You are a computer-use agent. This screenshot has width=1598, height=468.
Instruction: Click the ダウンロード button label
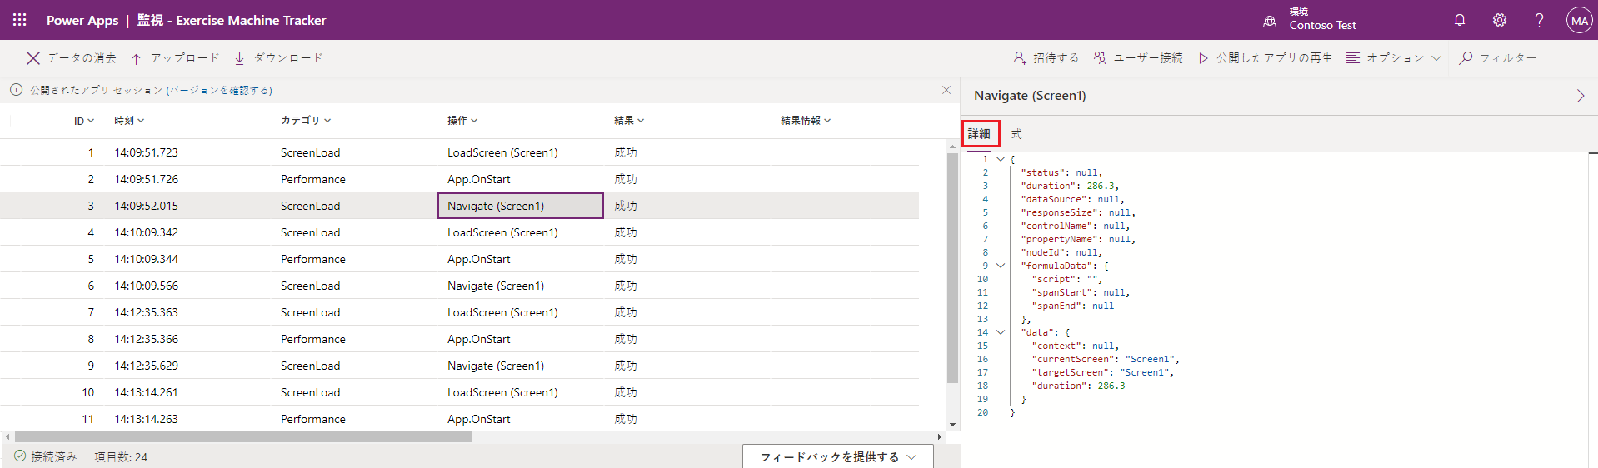[x=288, y=58]
